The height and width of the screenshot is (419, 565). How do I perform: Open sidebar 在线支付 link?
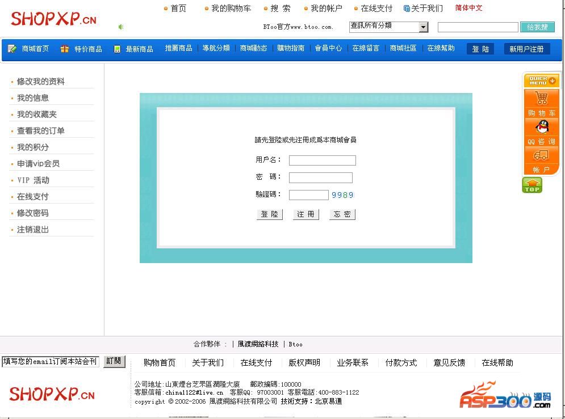(x=33, y=196)
